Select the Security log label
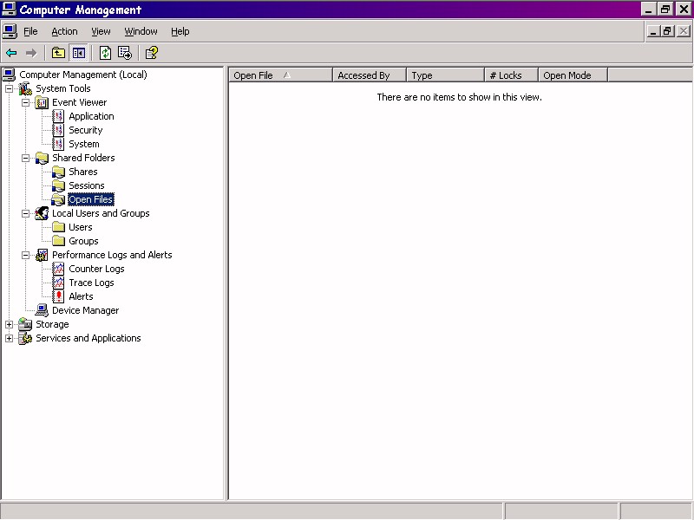Viewport: 694px width, 520px height. 86,130
